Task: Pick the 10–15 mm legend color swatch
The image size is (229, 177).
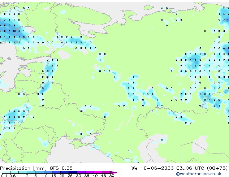Action: coord(48,172)
